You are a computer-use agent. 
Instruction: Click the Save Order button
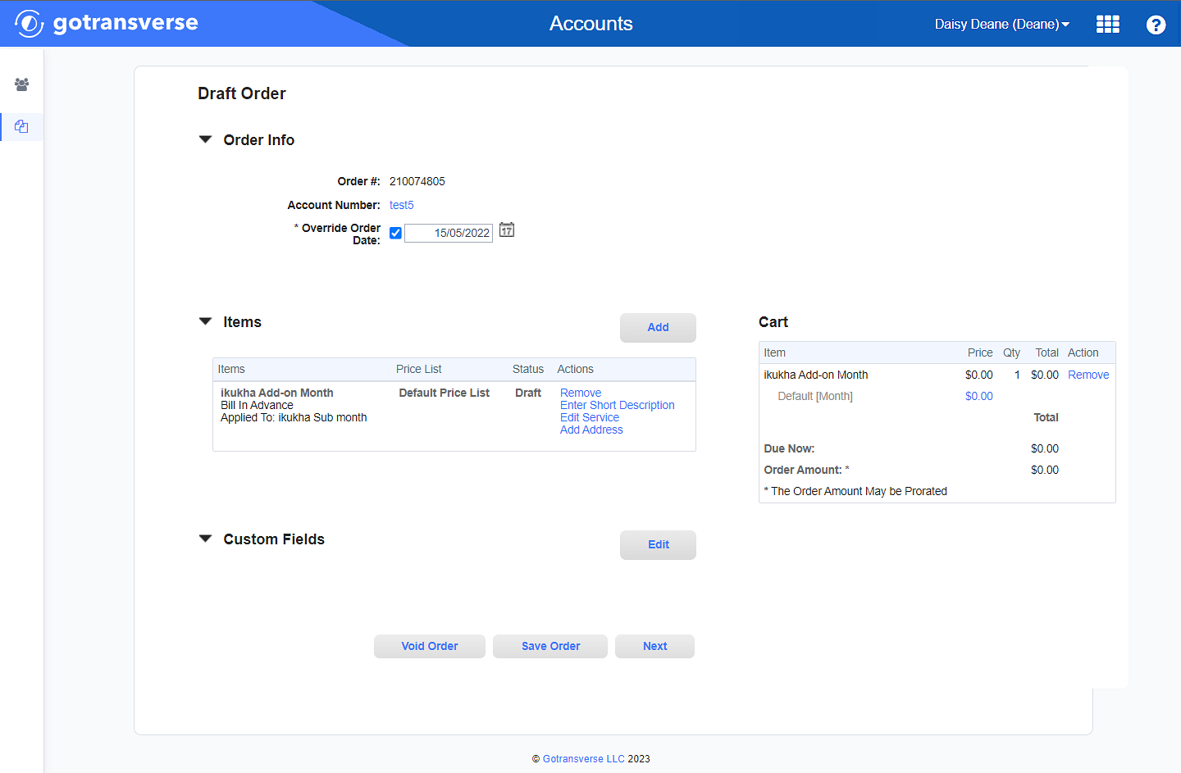550,646
